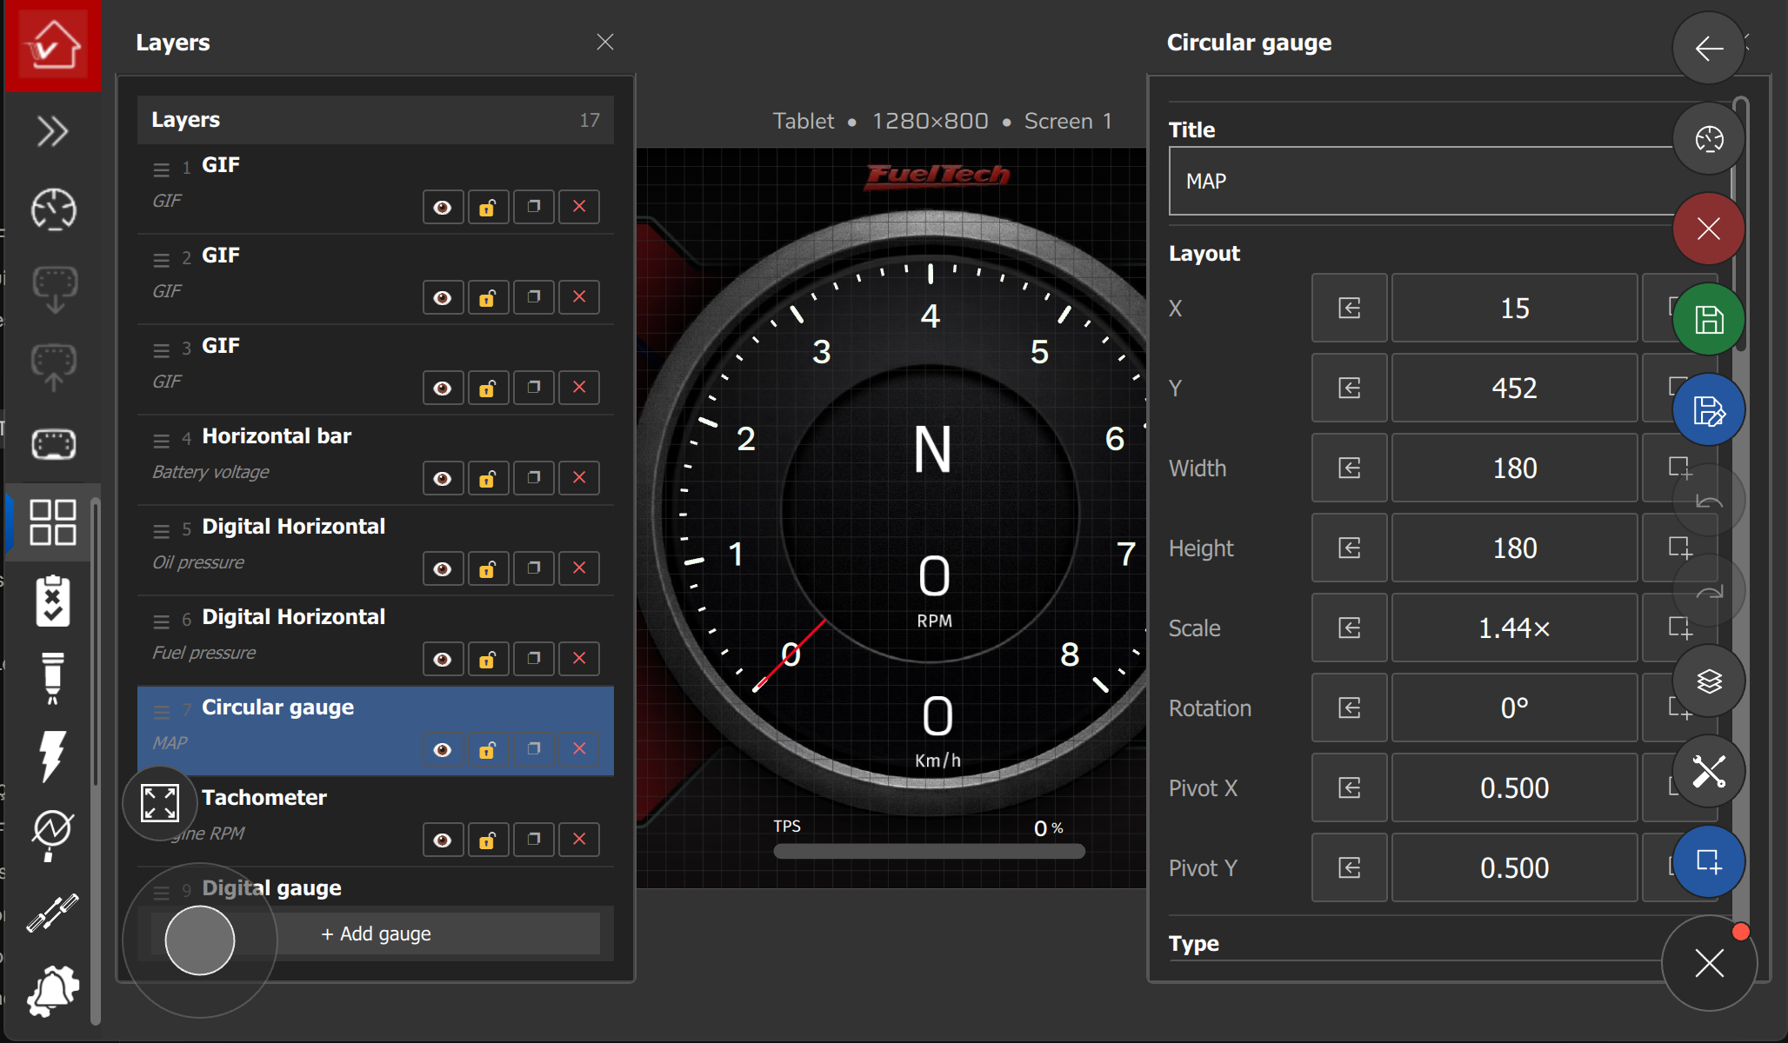Click the back arrow floating button
The width and height of the screenshot is (1788, 1043).
pos(1709,49)
